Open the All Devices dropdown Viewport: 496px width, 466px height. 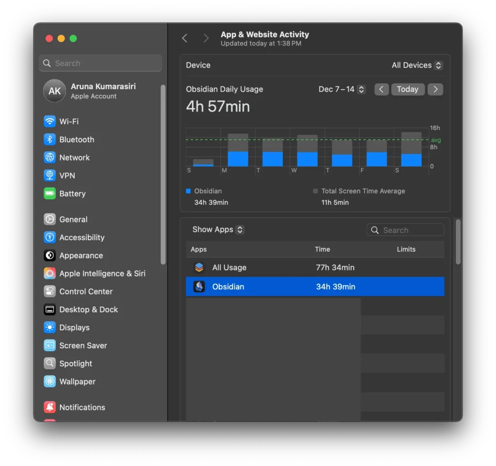pos(417,65)
